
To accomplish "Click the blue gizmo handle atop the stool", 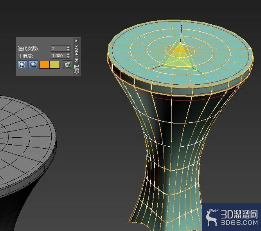I will tap(182, 25).
